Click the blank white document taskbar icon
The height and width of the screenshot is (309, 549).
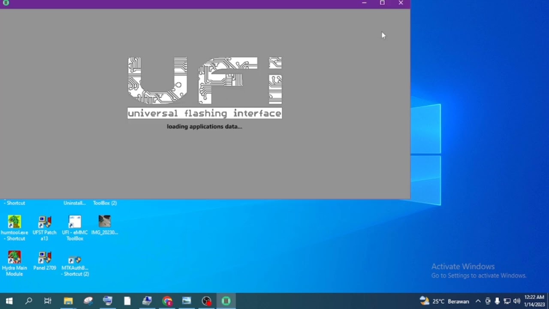click(x=127, y=301)
